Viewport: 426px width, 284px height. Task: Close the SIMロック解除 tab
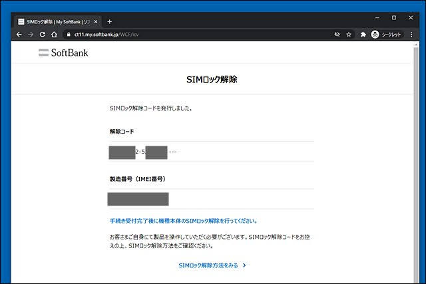(x=96, y=22)
